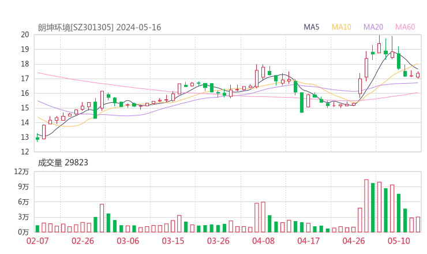Click the 3万 volume axis label
The width and height of the screenshot is (427, 254).
(x=24, y=217)
